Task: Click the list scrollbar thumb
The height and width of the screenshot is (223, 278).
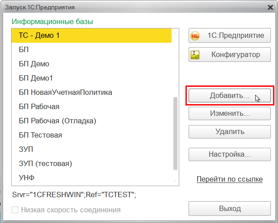Action: (175, 134)
